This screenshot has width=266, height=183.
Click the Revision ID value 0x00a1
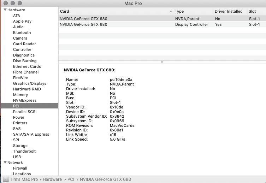pos(116,130)
